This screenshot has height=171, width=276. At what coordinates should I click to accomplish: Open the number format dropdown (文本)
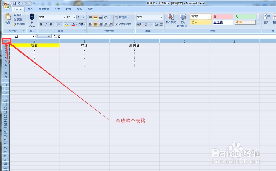coord(161,17)
